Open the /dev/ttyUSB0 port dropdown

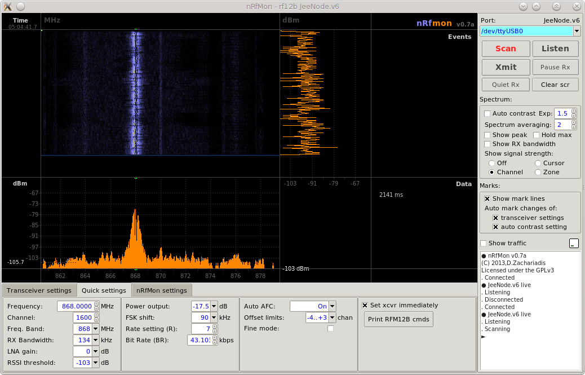tap(577, 32)
